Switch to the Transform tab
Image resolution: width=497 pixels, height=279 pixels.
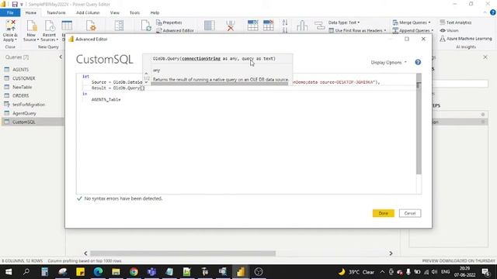[56, 12]
